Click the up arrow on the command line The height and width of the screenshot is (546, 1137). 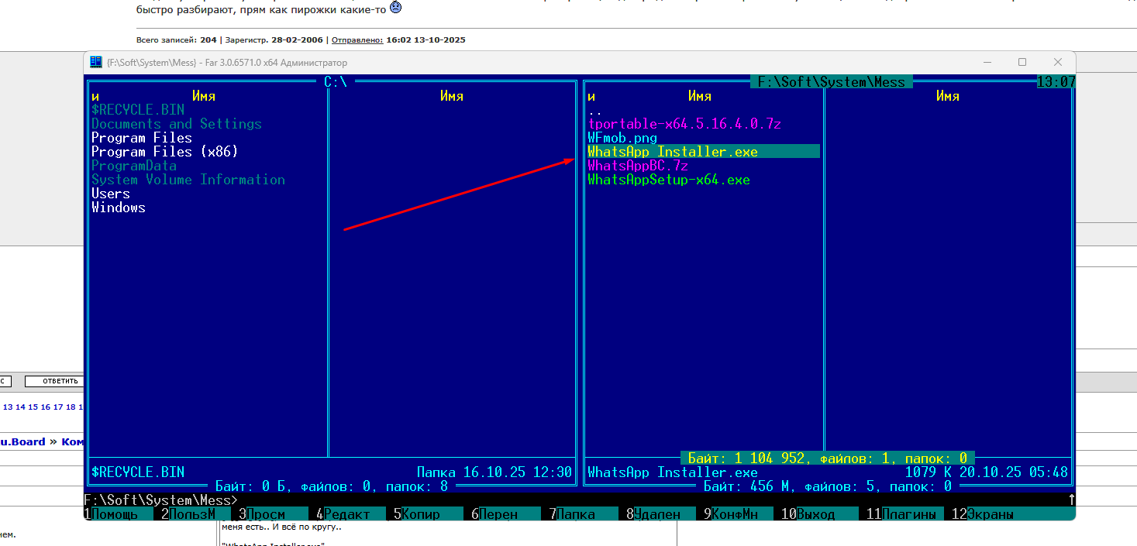point(1071,500)
